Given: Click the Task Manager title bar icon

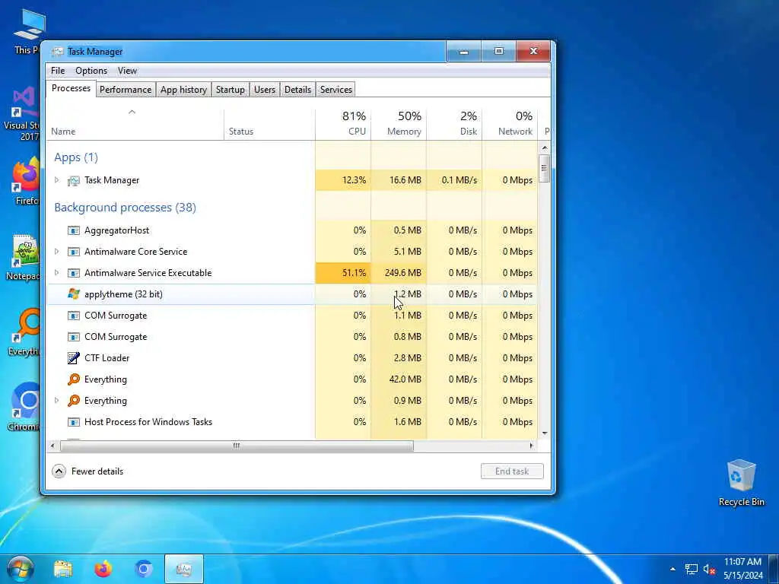Looking at the screenshot, I should tap(58, 52).
